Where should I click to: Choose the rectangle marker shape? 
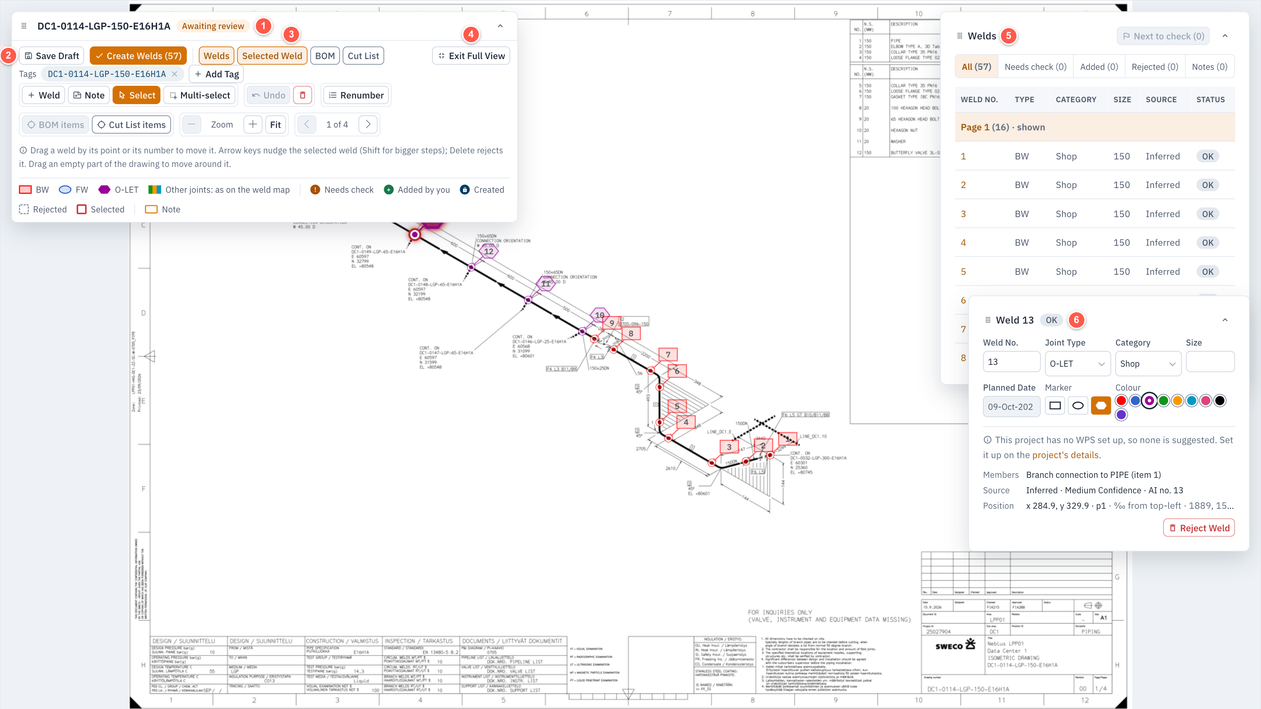[x=1055, y=405]
